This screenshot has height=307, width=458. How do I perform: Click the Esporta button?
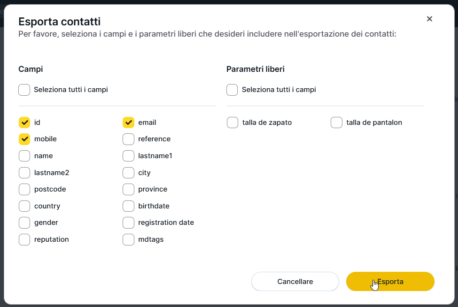point(390,282)
